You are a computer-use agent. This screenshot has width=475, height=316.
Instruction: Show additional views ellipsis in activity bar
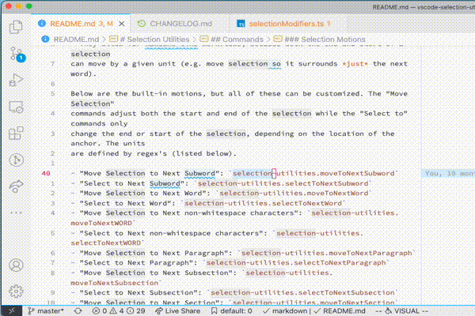[x=16, y=213]
